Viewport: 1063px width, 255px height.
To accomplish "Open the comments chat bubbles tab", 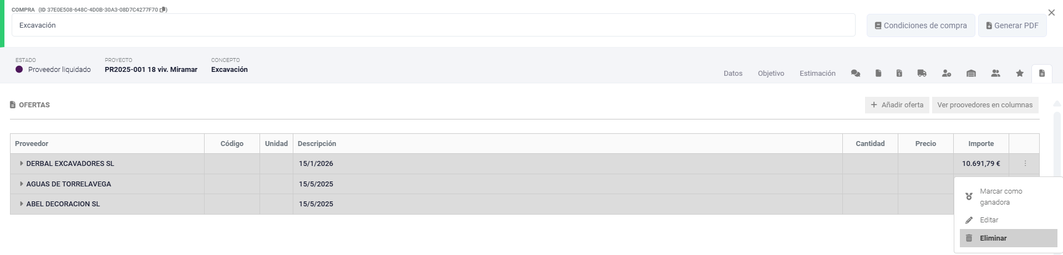I will (856, 73).
